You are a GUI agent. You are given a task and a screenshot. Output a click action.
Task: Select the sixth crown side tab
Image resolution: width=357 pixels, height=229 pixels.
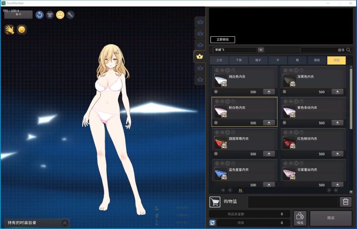coord(200,79)
